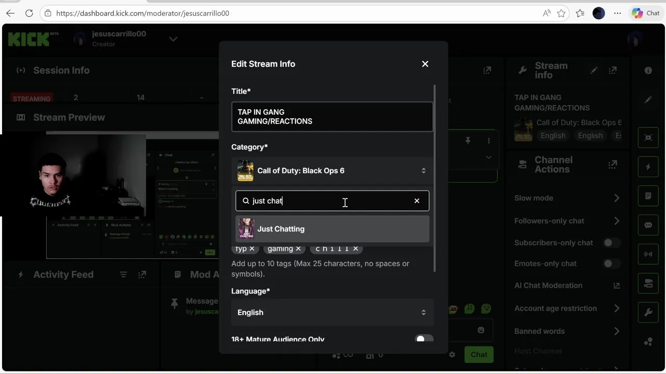Click the Stream Preview panel header
The image size is (666, 374).
click(69, 117)
